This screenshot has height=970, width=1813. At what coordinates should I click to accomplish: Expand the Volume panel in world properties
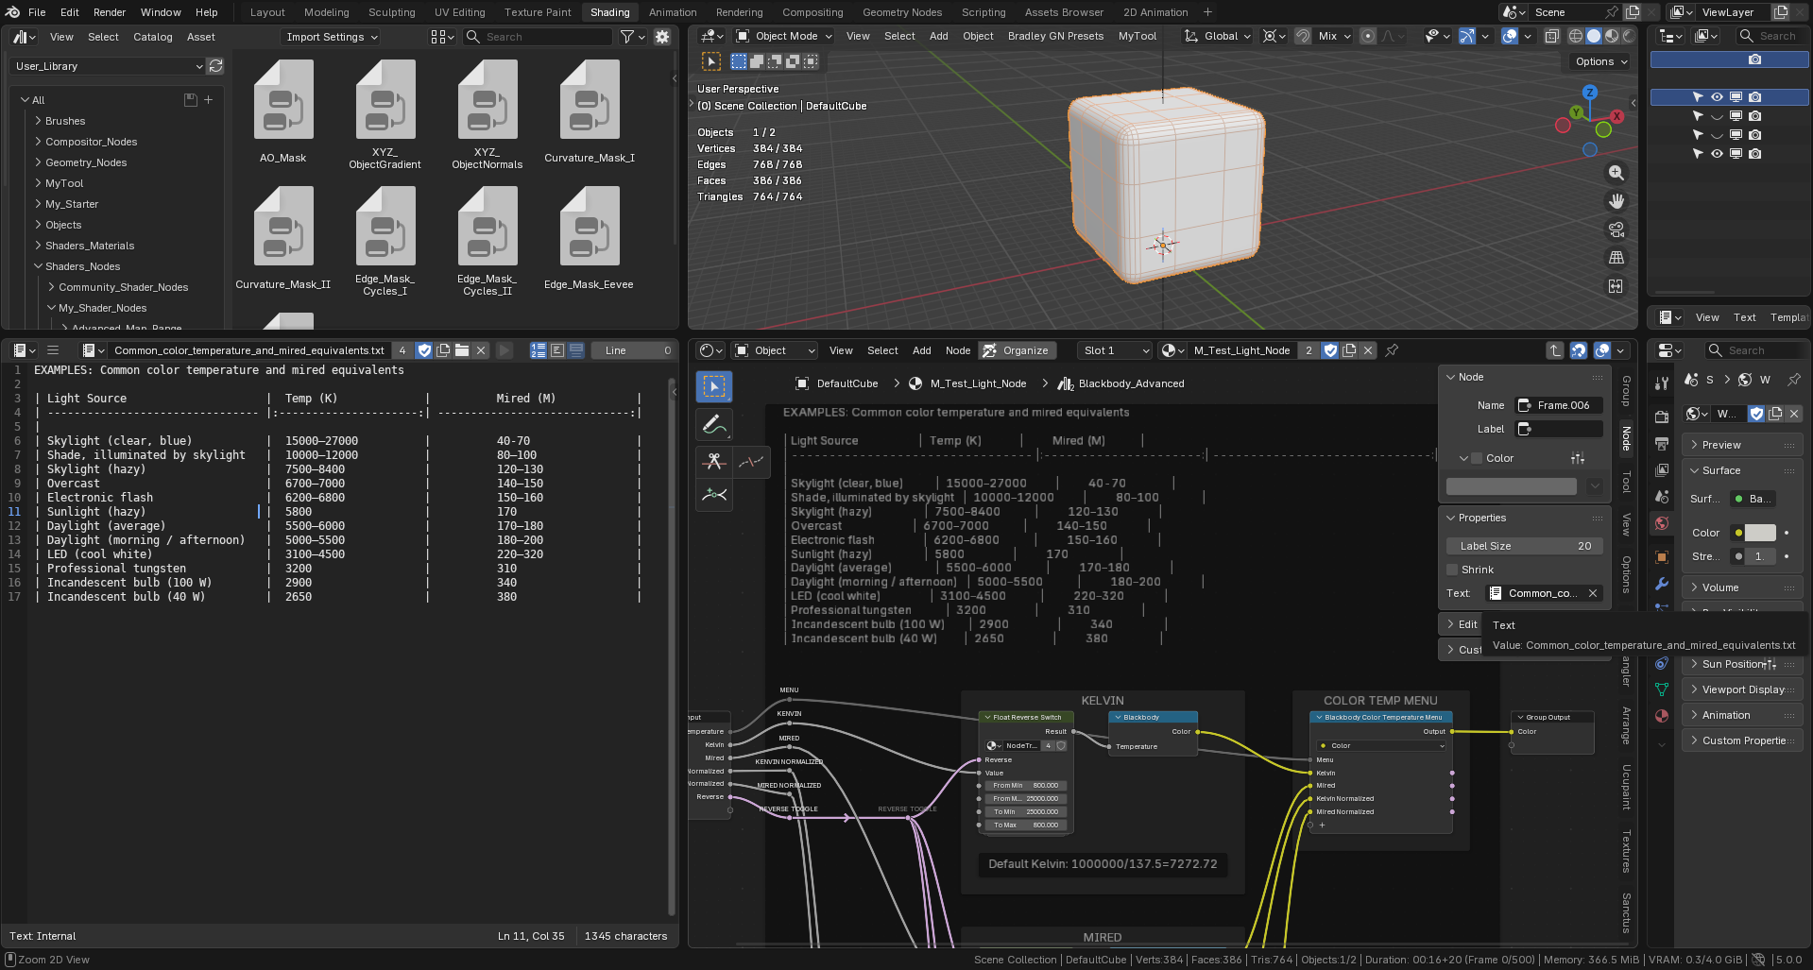tap(1743, 587)
